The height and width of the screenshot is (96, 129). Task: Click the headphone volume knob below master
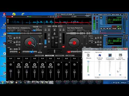(x=55, y=34)
